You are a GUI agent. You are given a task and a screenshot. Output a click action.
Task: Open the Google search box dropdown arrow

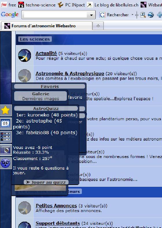tap(91, 15)
